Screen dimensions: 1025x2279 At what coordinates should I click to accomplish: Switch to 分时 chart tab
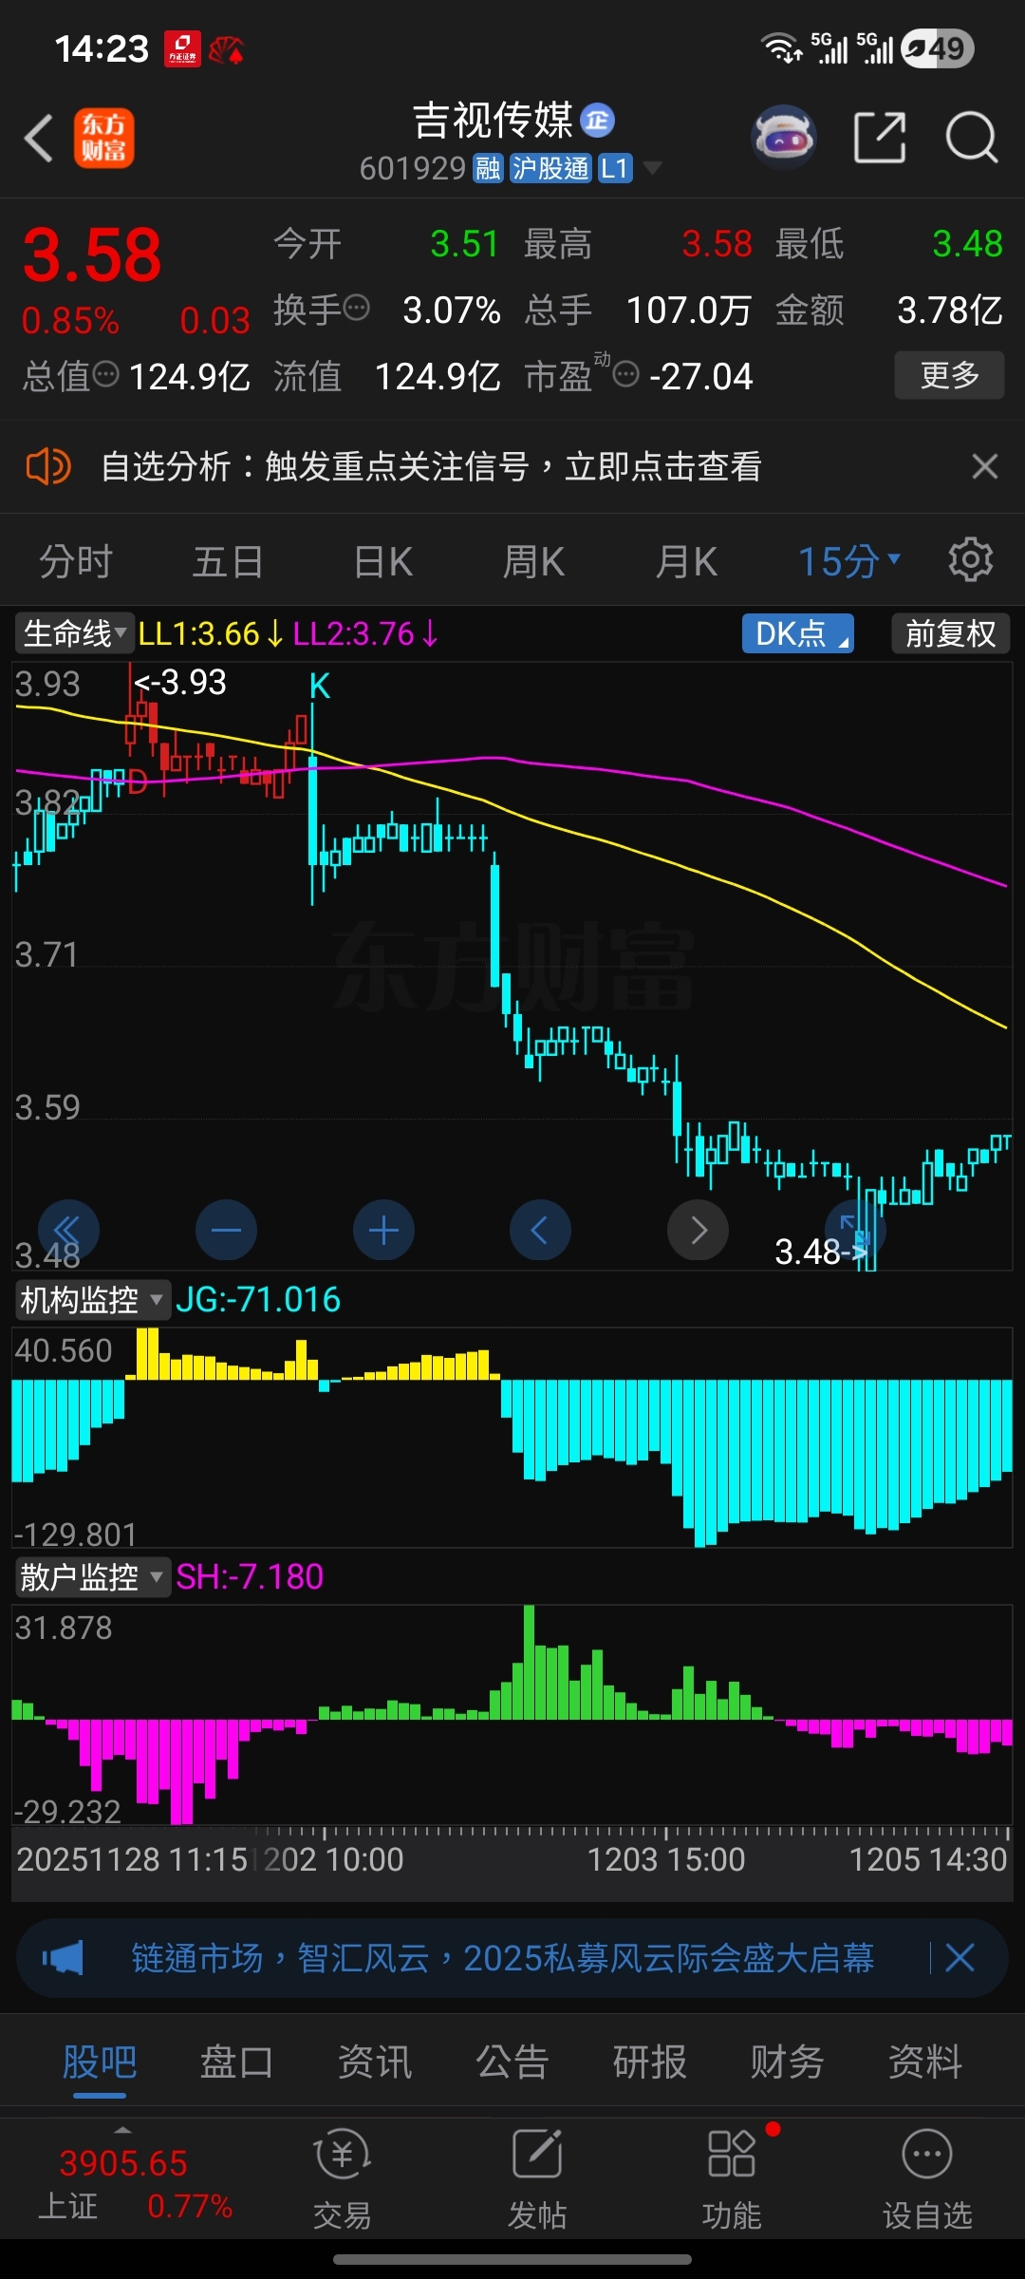pos(76,561)
